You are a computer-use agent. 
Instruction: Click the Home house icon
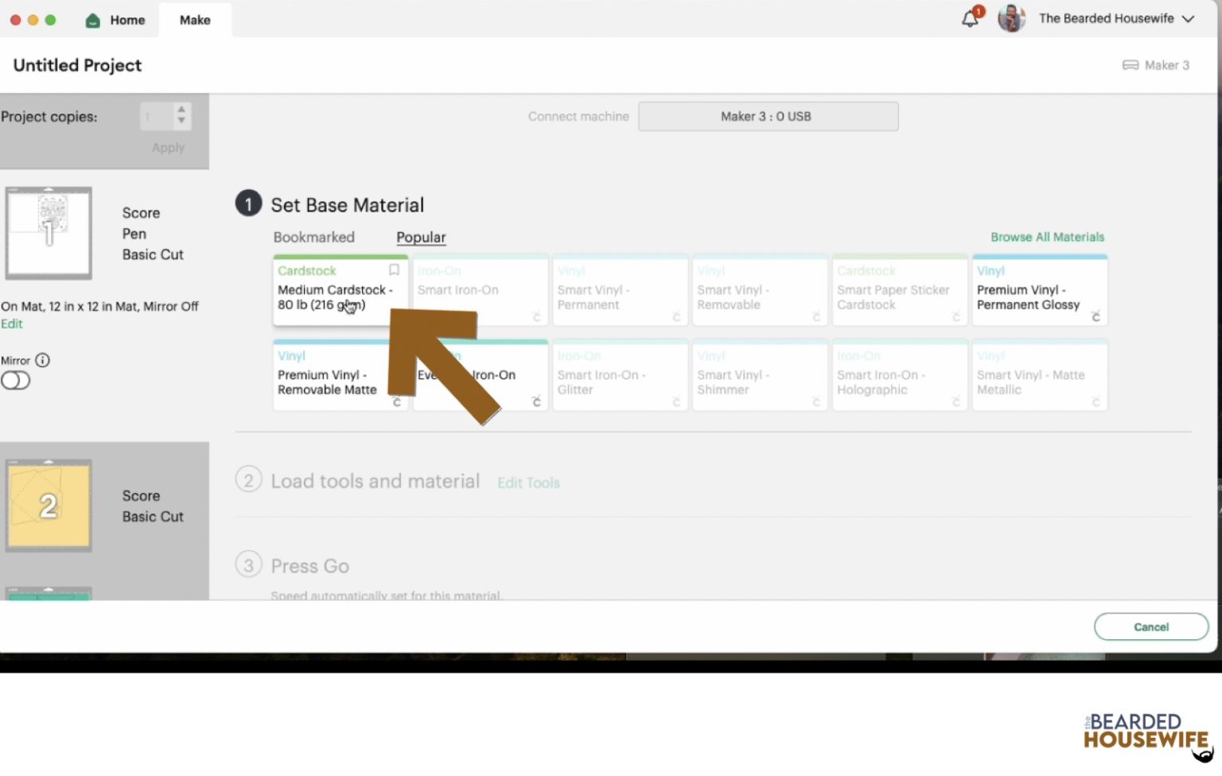point(93,20)
